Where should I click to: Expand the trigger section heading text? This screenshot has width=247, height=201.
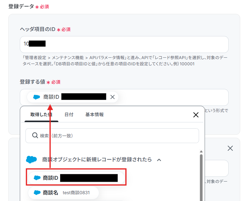pyautogui.click(x=97, y=160)
